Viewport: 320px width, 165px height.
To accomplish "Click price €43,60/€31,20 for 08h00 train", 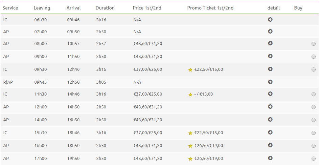I will pyautogui.click(x=148, y=44).
